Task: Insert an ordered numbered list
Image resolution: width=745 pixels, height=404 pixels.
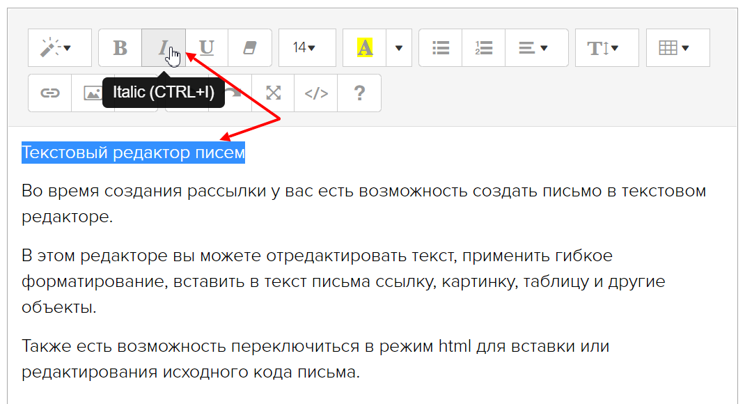Action: pos(484,48)
